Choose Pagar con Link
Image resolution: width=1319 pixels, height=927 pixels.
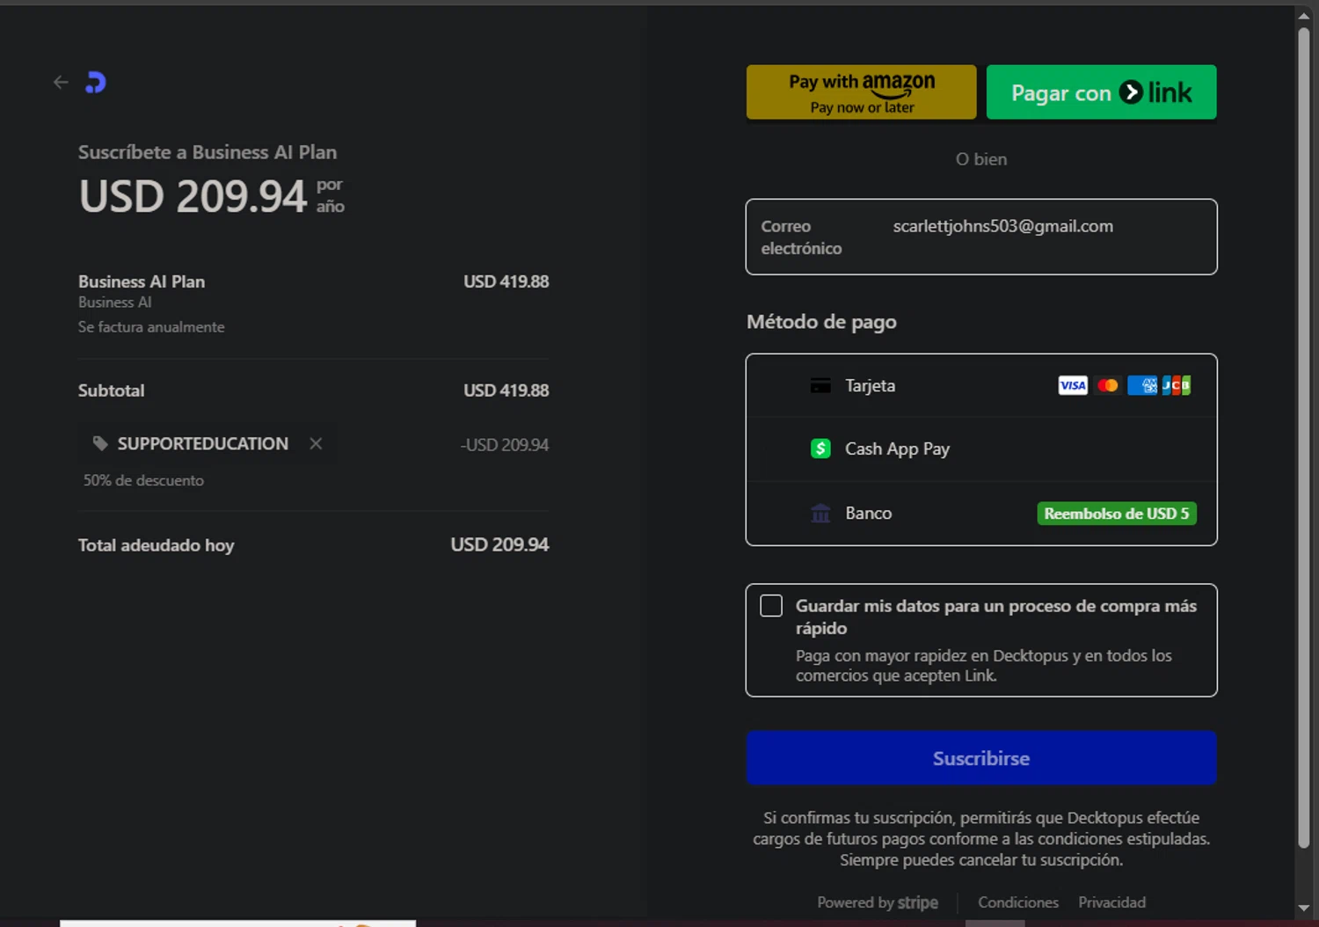coord(1101,91)
